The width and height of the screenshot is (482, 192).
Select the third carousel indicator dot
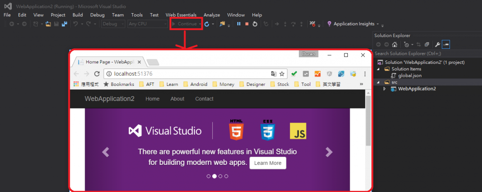pos(220,176)
